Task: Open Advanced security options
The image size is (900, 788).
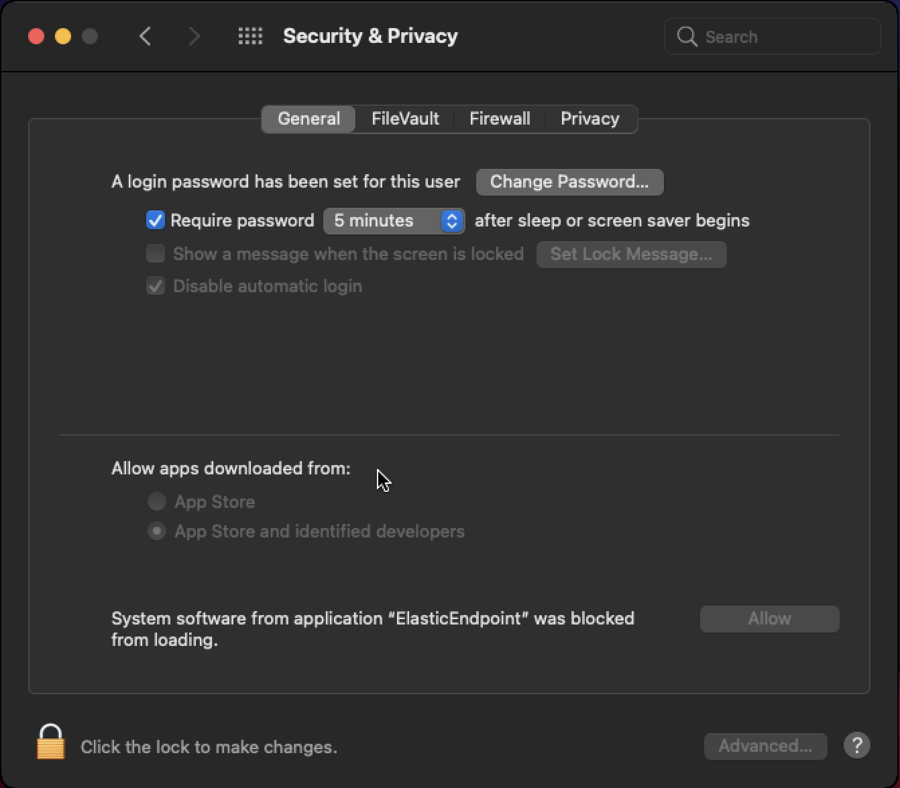Action: point(765,745)
